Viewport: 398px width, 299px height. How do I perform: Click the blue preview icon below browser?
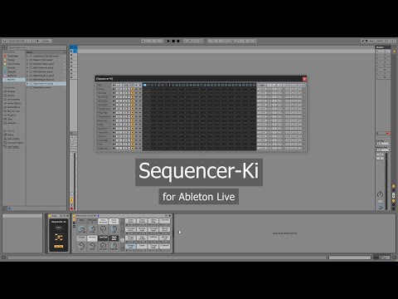[x=9, y=208]
